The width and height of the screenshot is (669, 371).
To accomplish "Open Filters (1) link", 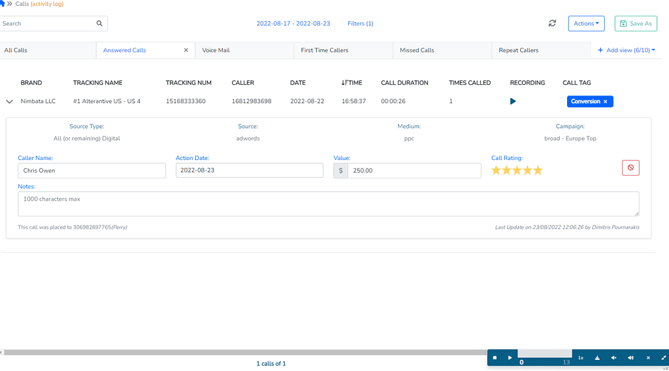I will coord(360,24).
